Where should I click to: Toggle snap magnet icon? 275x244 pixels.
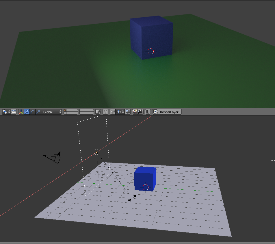pyautogui.click(x=113, y=112)
